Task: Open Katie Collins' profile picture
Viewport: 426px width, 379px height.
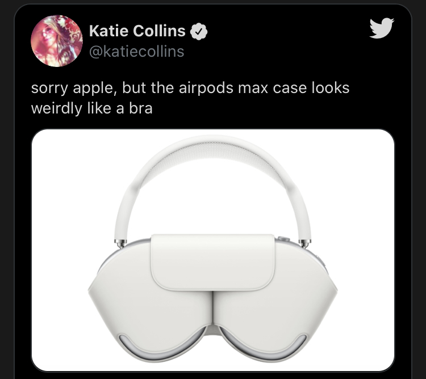Action: pyautogui.click(x=57, y=41)
